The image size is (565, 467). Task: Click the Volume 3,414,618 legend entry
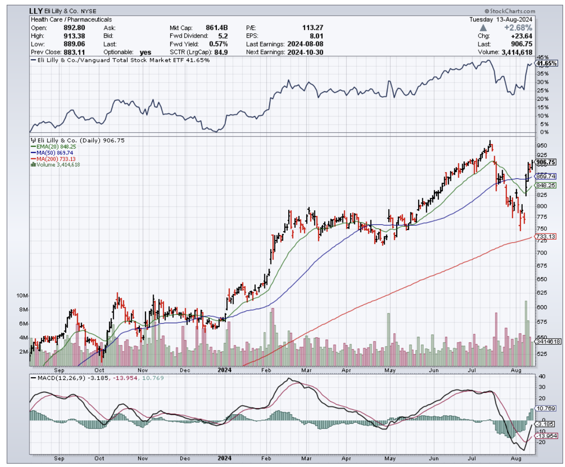[x=57, y=164]
